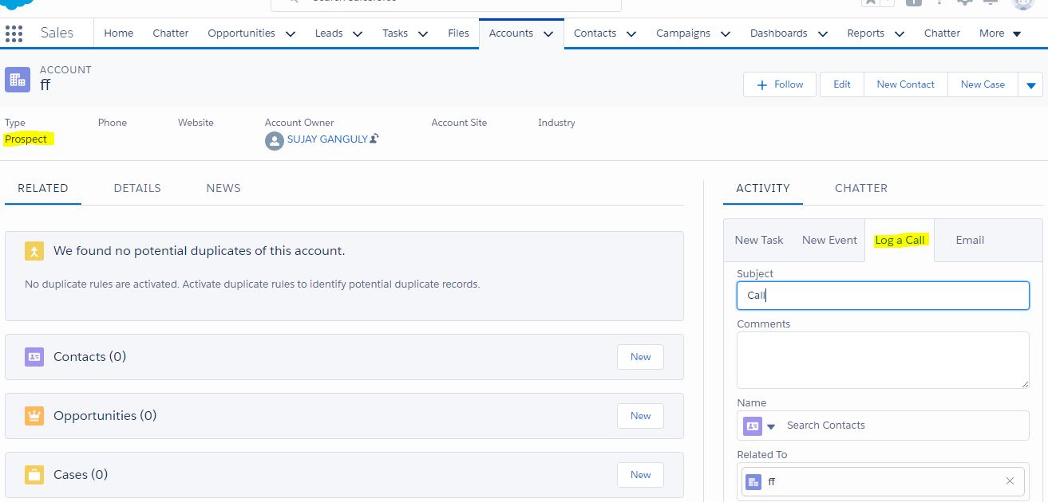Expand more account actions dropdown arrow
The width and height of the screenshot is (1048, 502).
(x=1030, y=85)
